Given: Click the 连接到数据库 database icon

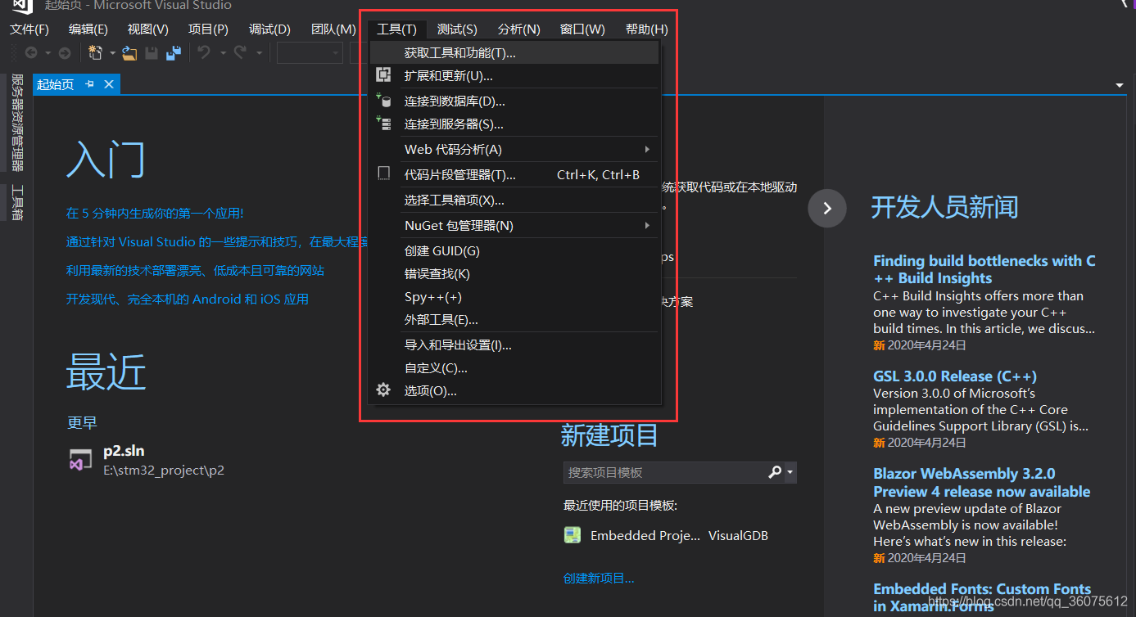Looking at the screenshot, I should pyautogui.click(x=383, y=101).
